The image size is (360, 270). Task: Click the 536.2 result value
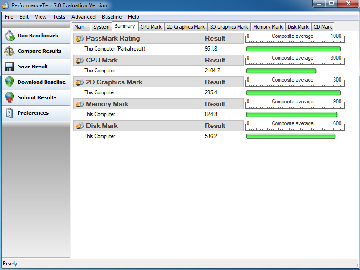point(211,136)
